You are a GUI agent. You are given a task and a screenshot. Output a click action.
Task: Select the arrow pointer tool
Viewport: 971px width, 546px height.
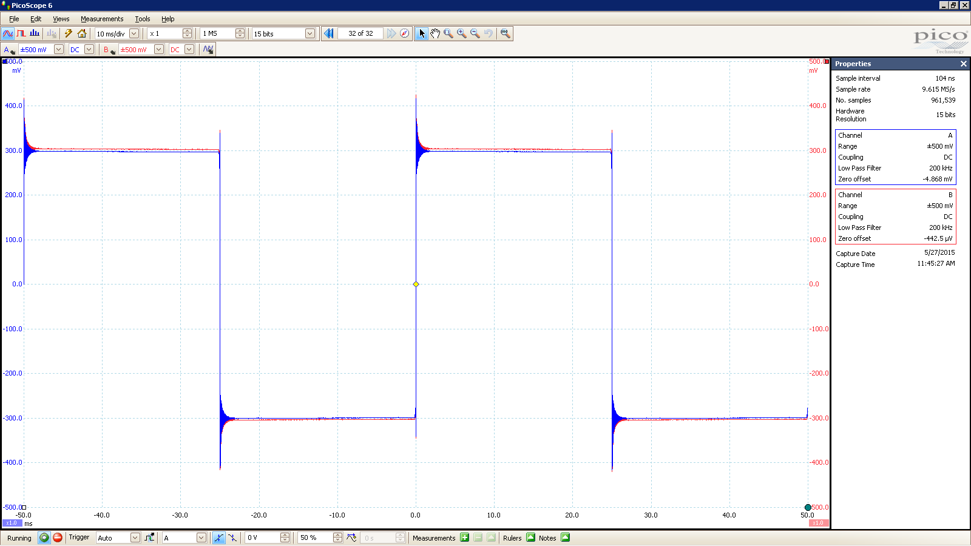tap(422, 34)
